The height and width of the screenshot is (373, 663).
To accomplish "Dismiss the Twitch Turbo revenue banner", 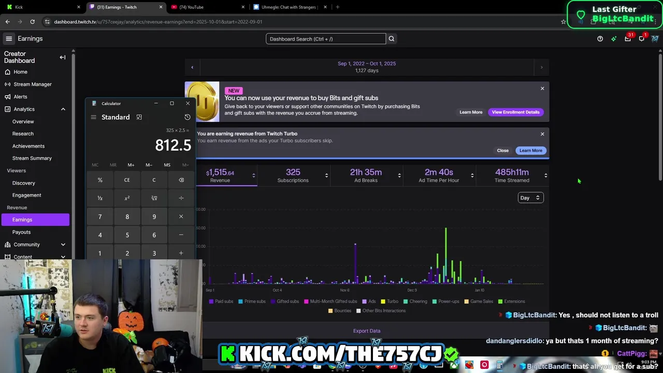I will (x=542, y=134).
